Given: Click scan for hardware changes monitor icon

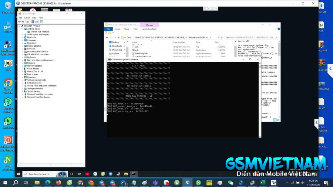Looking at the screenshot, I should pos(41,22).
